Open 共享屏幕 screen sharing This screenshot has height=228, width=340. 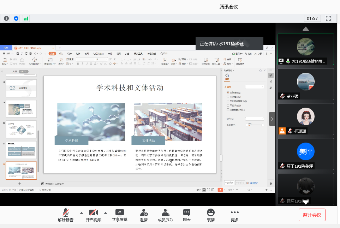click(x=120, y=212)
